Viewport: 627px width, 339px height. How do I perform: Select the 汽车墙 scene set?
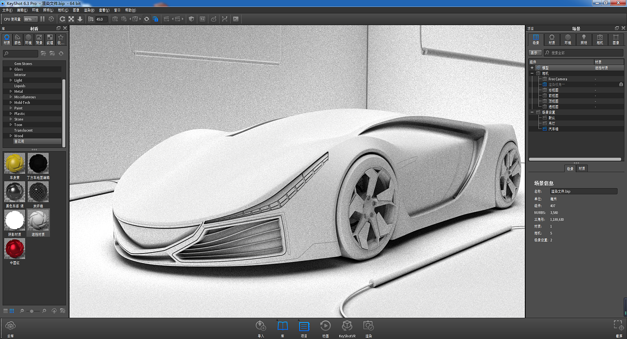553,129
